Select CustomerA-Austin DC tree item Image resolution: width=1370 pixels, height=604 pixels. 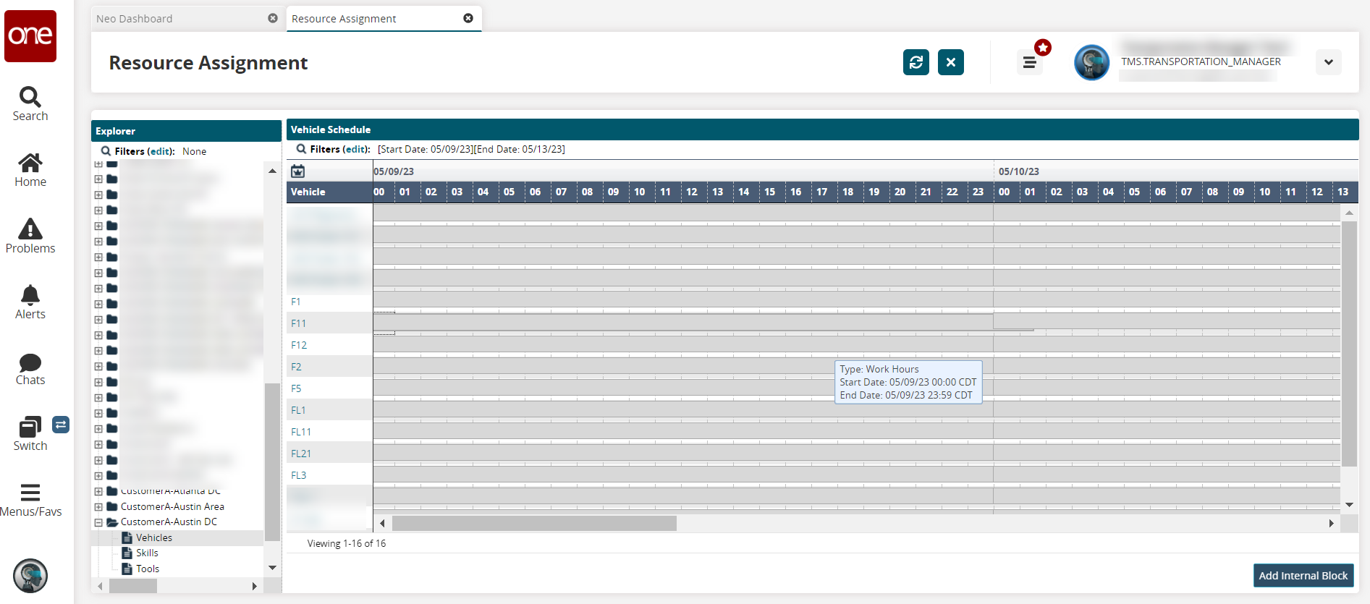pos(169,522)
